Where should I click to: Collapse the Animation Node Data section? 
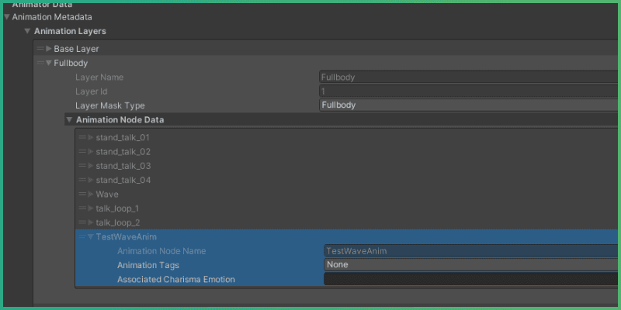pyautogui.click(x=69, y=120)
